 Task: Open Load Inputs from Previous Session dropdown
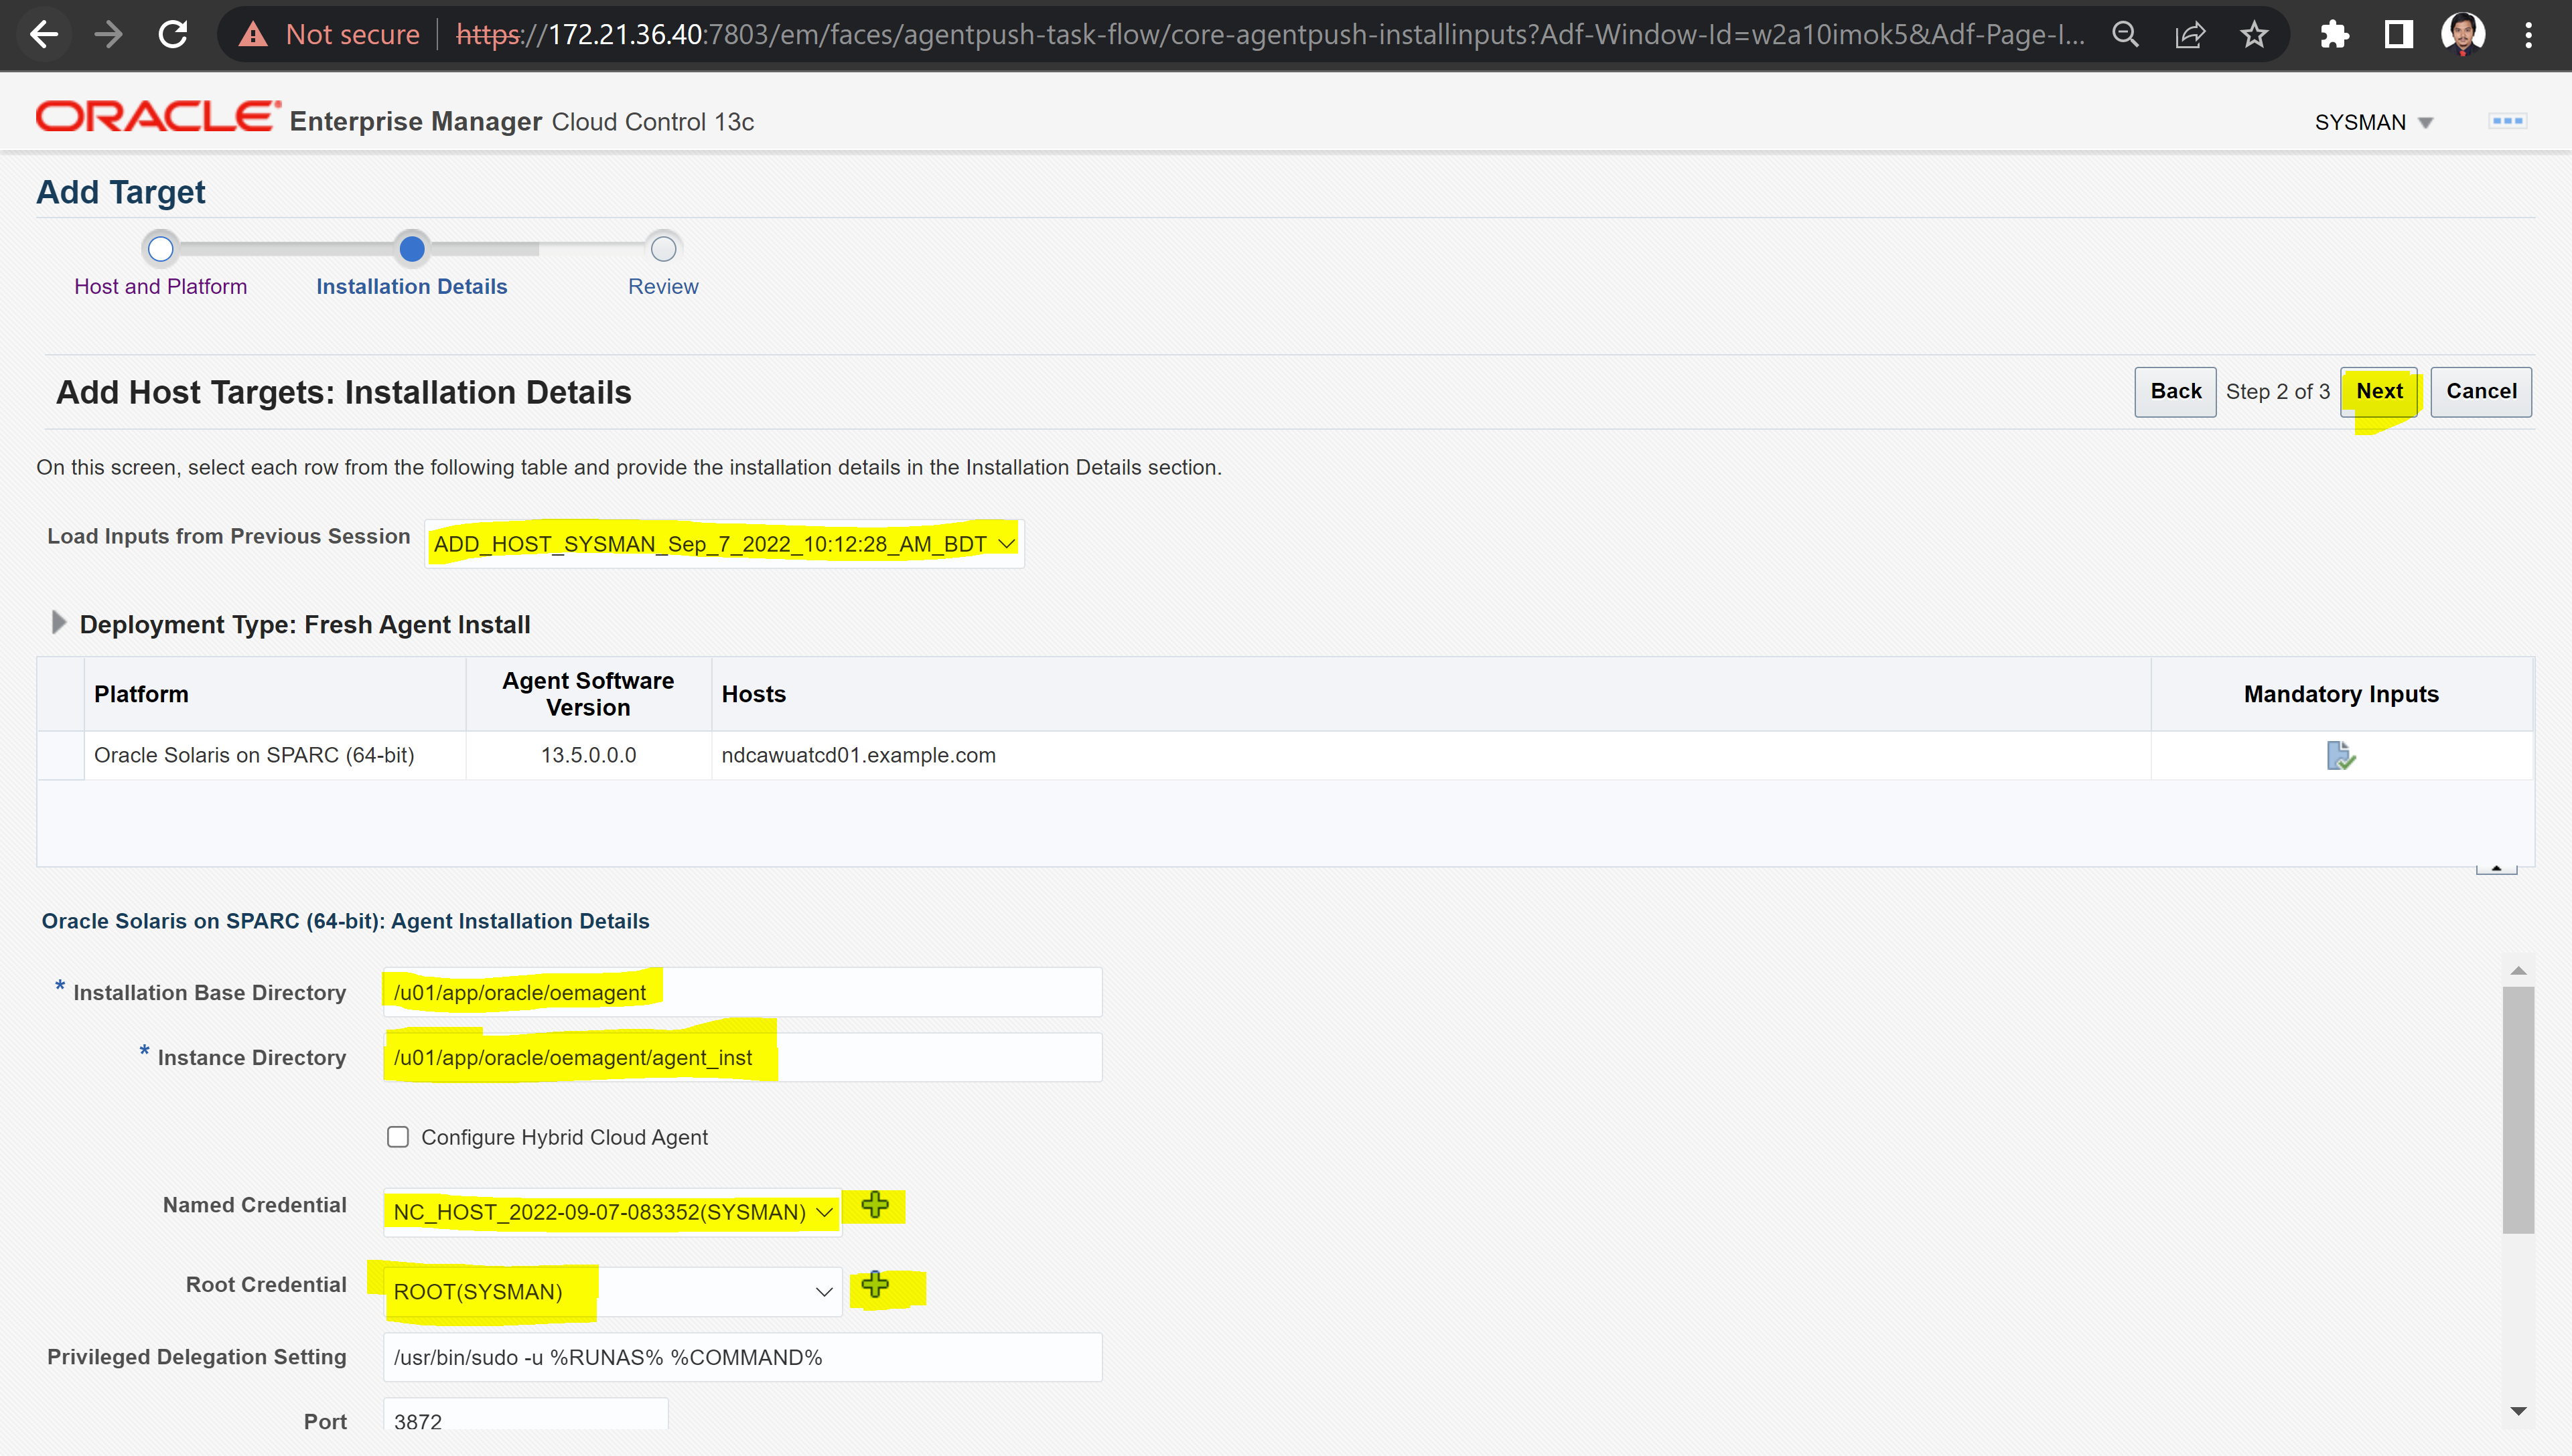click(724, 544)
